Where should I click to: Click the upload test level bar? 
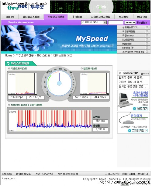(108, 84)
